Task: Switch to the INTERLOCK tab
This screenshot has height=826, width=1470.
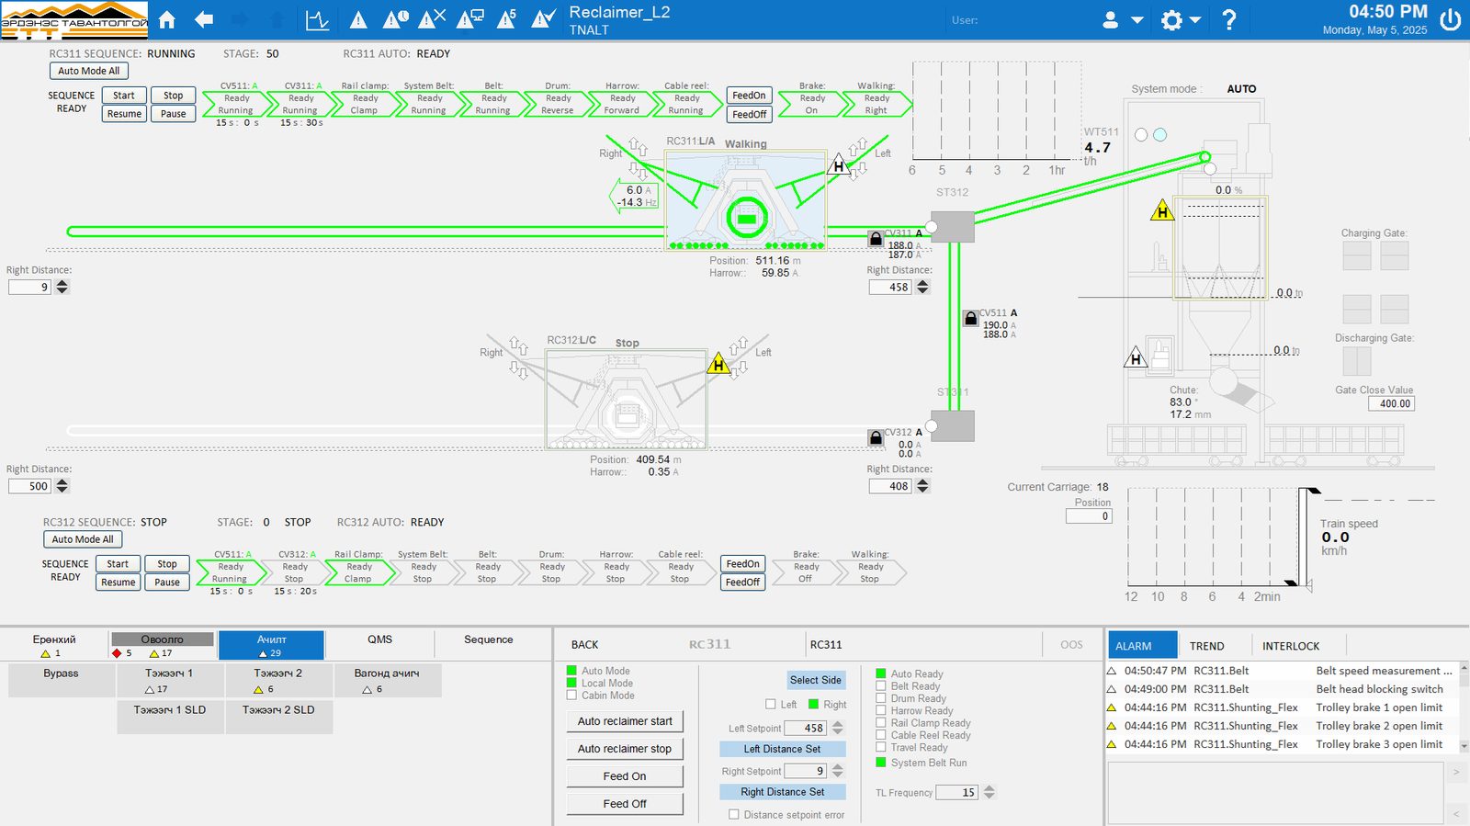Action: tap(1291, 646)
